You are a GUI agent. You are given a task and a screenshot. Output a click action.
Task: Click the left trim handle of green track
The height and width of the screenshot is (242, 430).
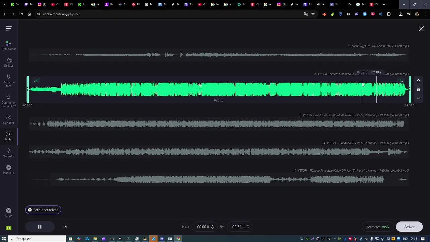[x=28, y=89]
